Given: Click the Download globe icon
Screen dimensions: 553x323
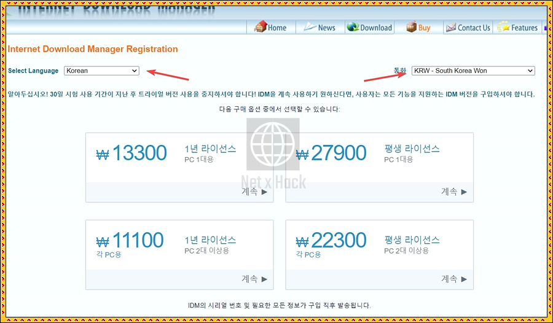Looking at the screenshot, I should pyautogui.click(x=353, y=27).
